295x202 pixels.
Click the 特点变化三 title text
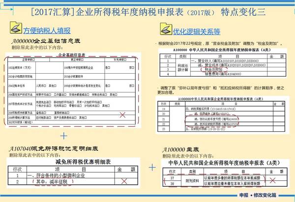coord(243,12)
